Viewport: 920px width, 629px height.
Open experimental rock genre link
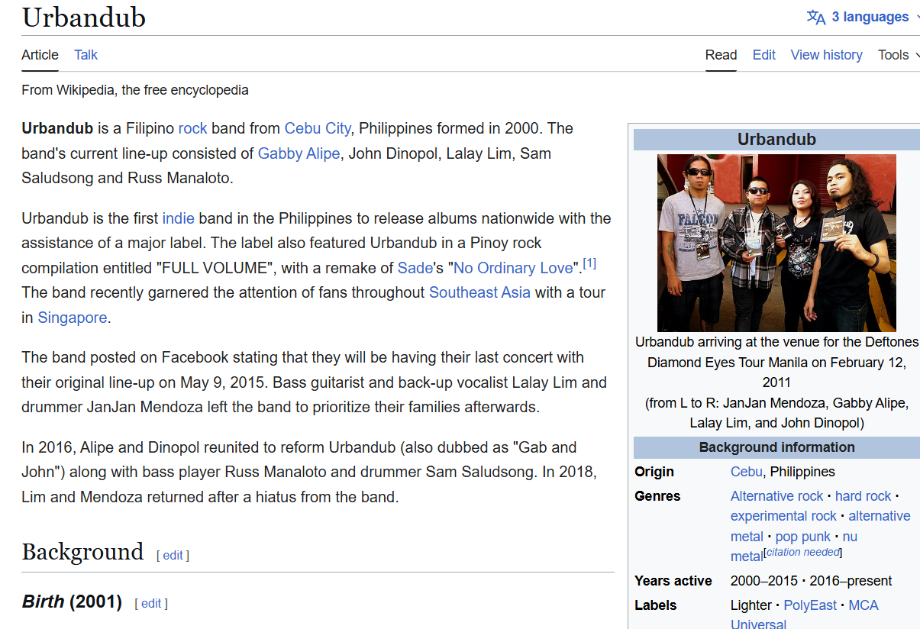click(783, 516)
